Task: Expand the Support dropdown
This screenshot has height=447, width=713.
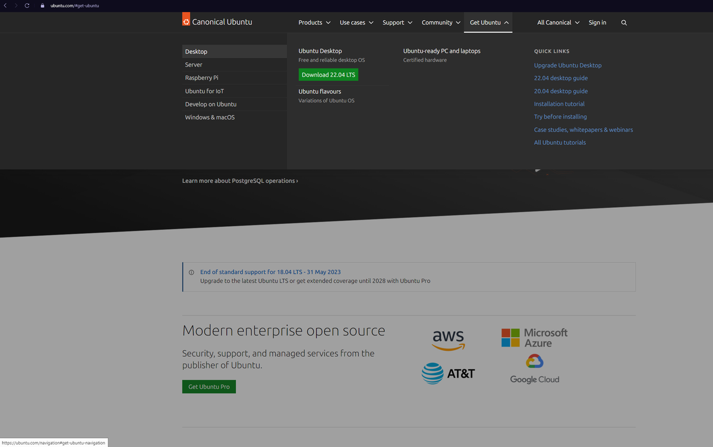Action: point(396,22)
